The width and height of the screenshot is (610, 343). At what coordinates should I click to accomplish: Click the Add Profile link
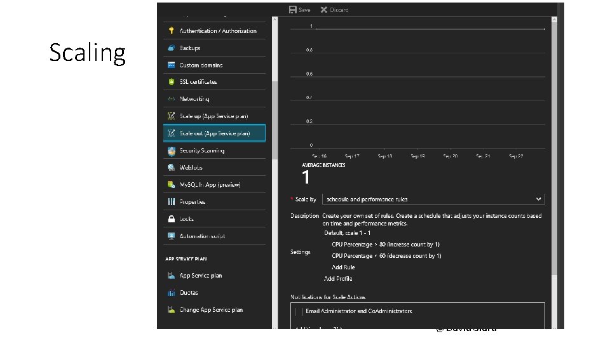pos(338,278)
